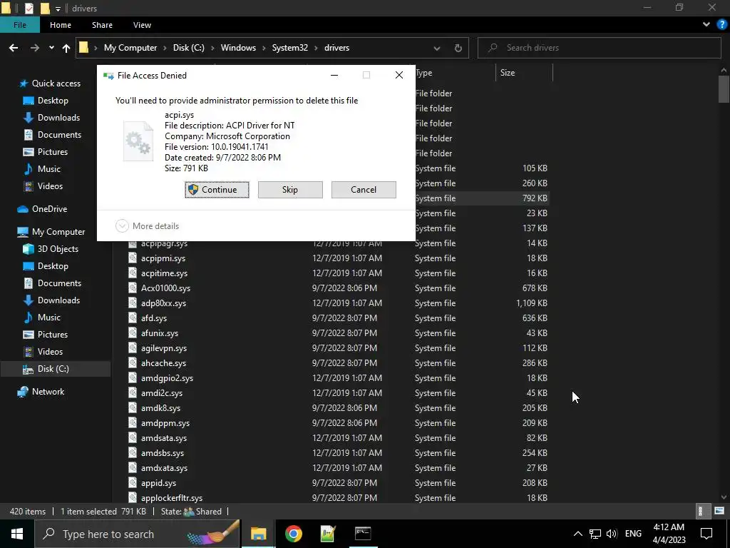Open dropdown chevron after Windows breadcrumb
The height and width of the screenshot is (548, 730).
(x=264, y=48)
